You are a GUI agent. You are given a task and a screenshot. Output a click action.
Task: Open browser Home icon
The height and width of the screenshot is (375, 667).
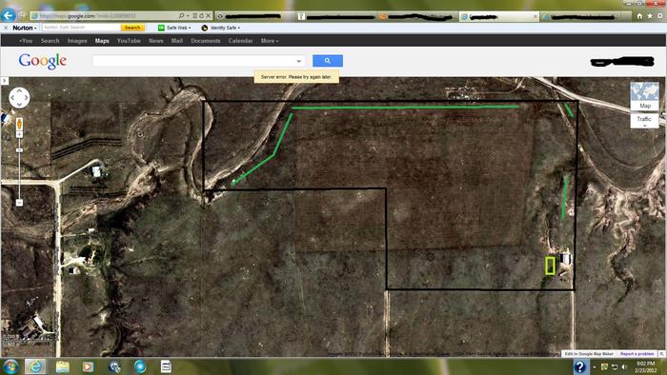(639, 16)
